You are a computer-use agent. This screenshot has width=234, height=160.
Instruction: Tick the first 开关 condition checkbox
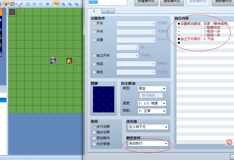tap(94, 23)
